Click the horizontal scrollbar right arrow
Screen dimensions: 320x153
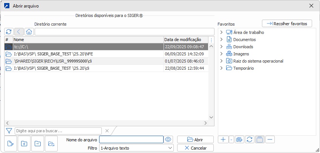205,123
